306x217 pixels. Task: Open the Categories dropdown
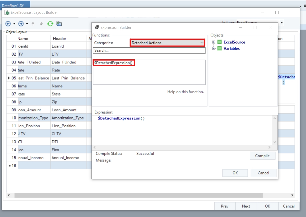point(167,43)
